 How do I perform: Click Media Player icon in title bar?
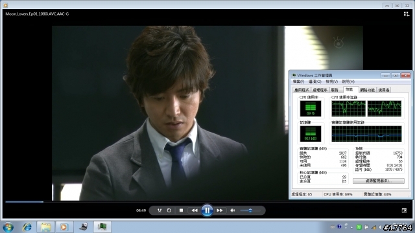pyautogui.click(x=5, y=5)
